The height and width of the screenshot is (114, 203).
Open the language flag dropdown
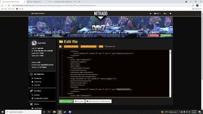(x=165, y=13)
